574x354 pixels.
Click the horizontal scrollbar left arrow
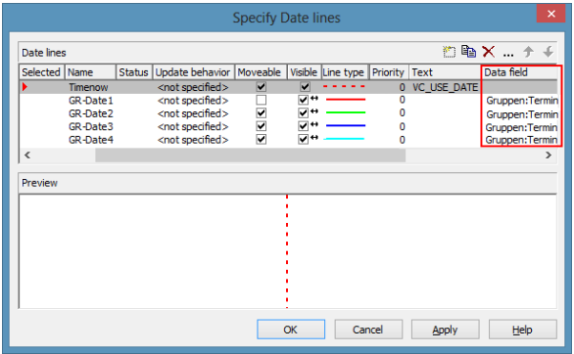click(x=27, y=155)
